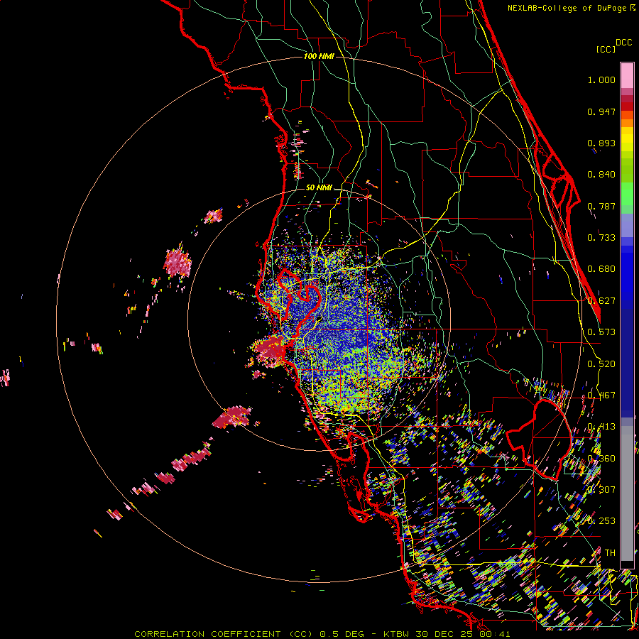639x639 pixels.
Task: Select the 0.893 legend value
Action: click(x=601, y=143)
